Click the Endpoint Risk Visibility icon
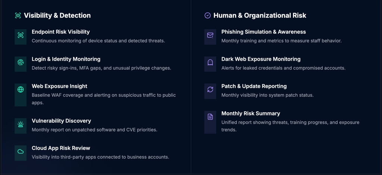This screenshot has height=175, width=382. point(21,35)
